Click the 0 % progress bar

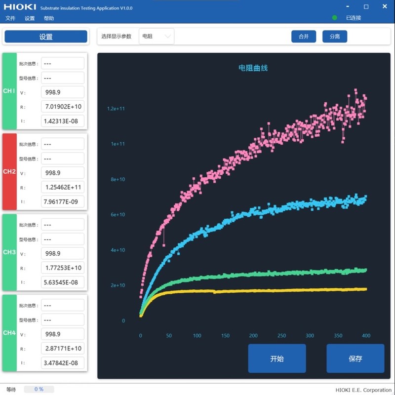(39, 389)
